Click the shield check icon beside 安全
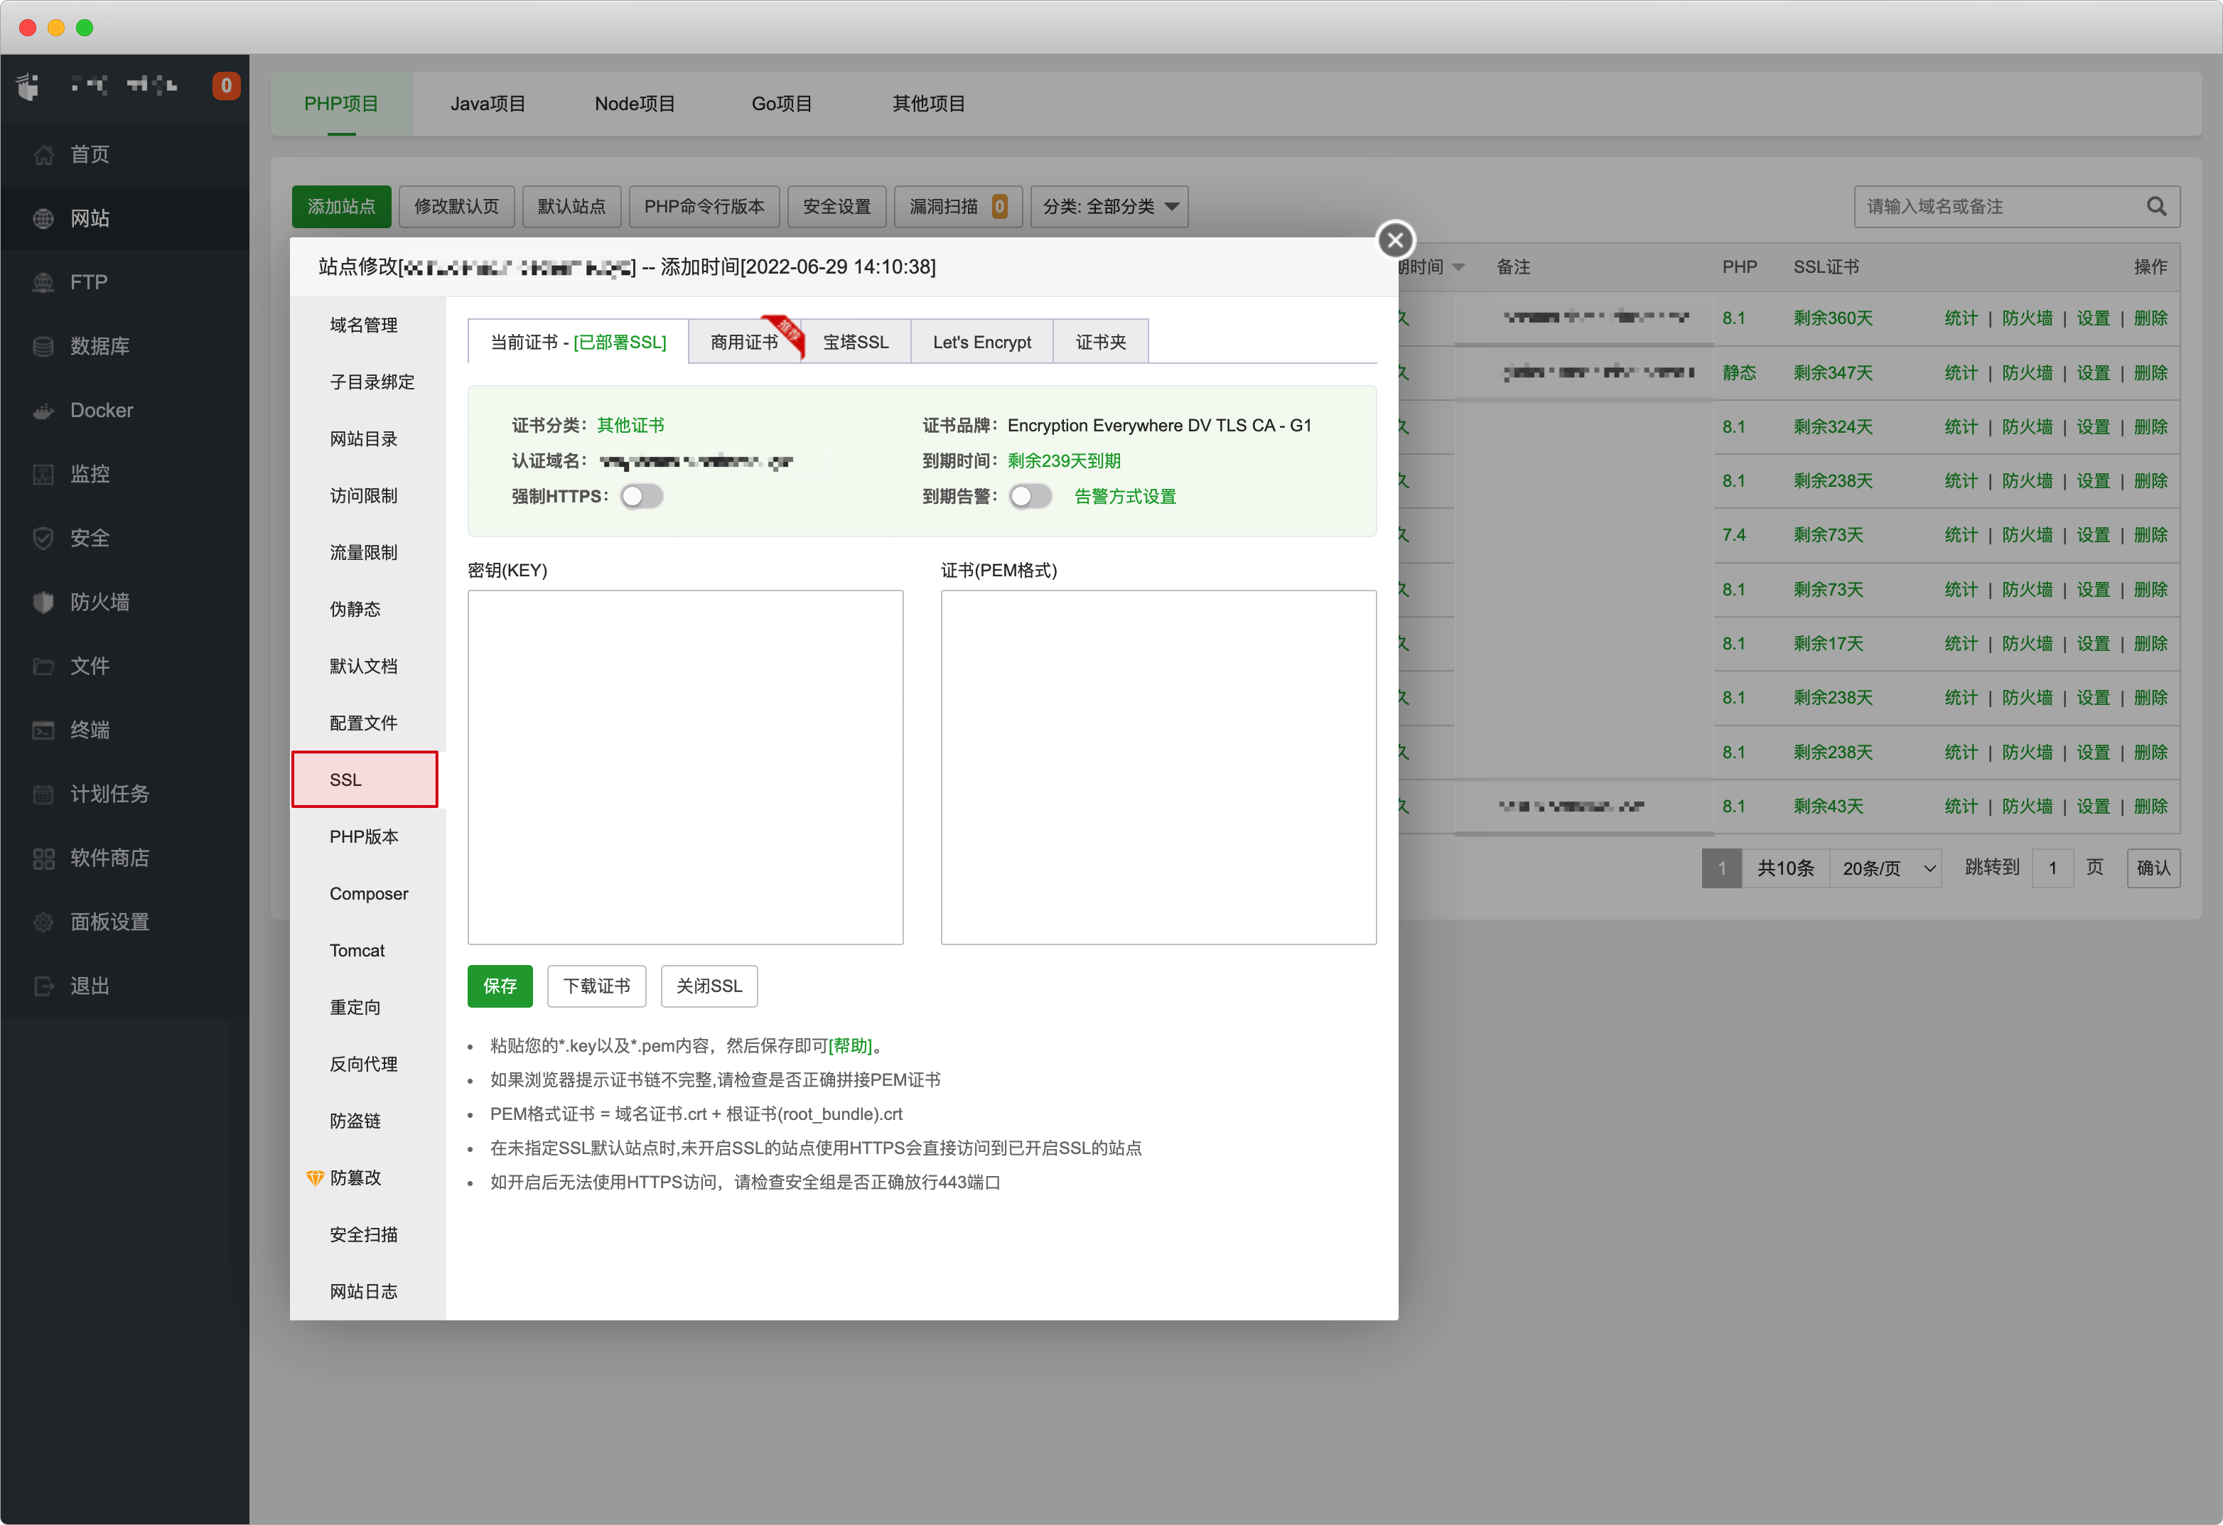The image size is (2223, 1525). click(43, 538)
